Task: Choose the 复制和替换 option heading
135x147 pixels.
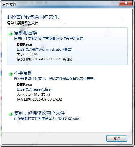Action: (25, 33)
